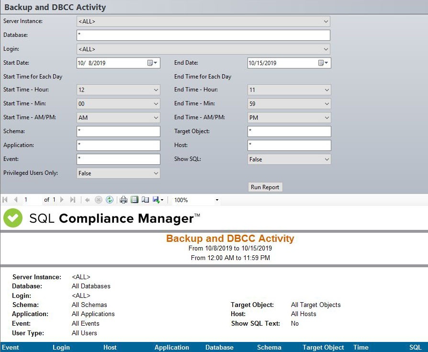Click the Database text field

(x=203, y=35)
